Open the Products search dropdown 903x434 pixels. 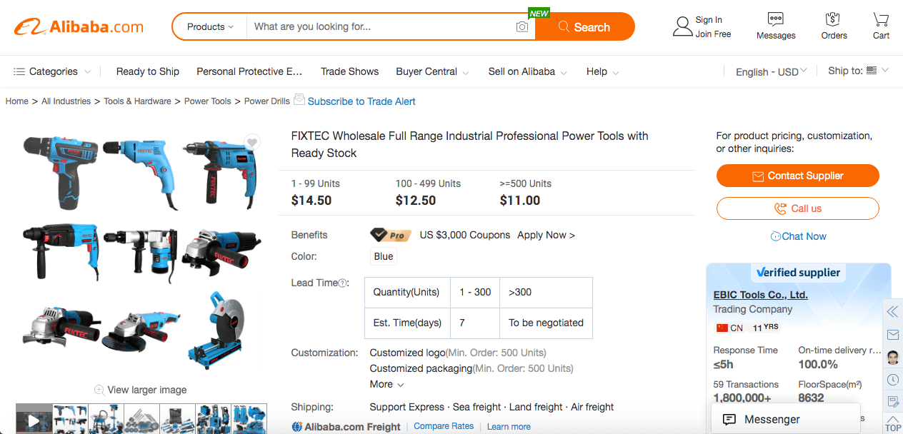tap(210, 27)
